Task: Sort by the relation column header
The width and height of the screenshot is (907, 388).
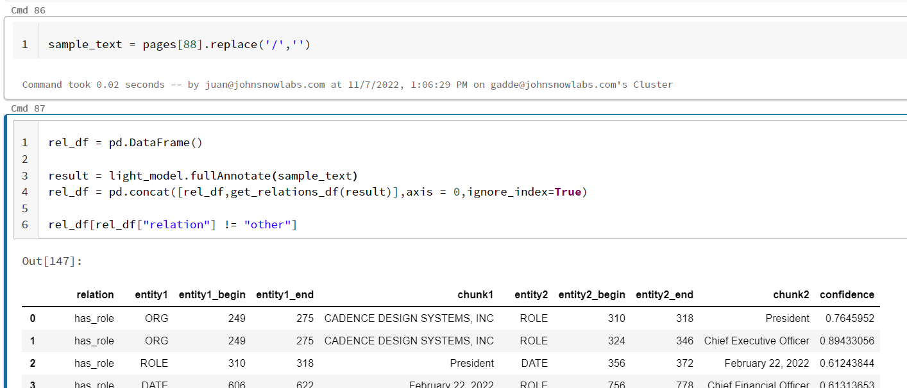Action: click(95, 294)
